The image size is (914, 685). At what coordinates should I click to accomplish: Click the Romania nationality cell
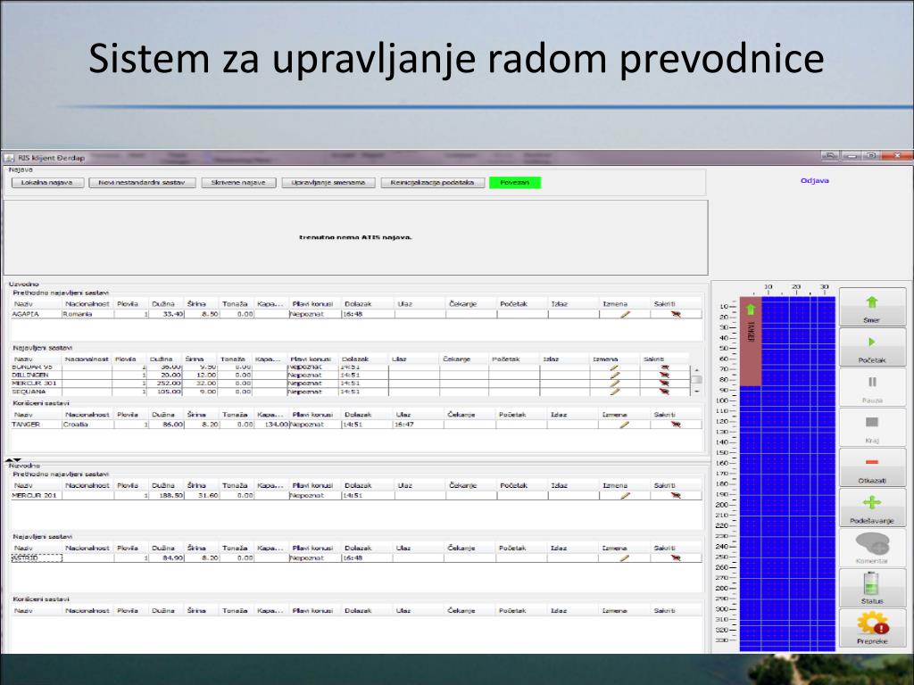[x=87, y=314]
